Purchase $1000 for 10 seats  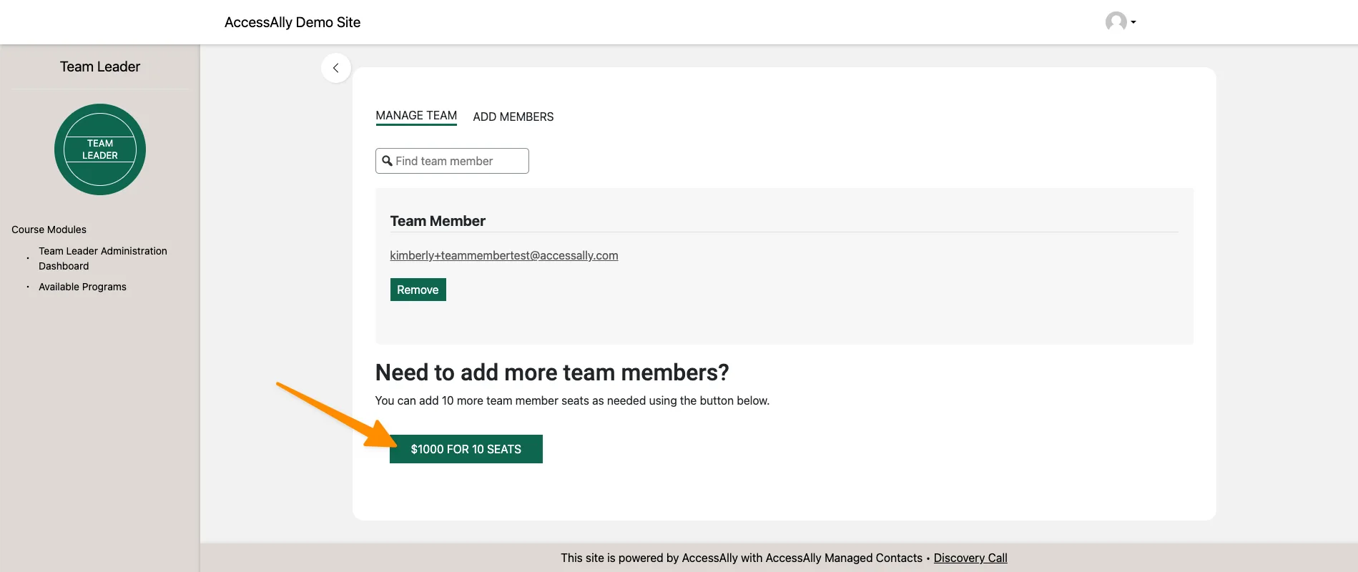pos(466,449)
